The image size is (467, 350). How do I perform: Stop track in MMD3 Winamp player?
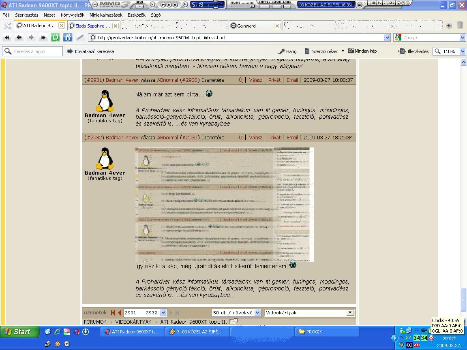[175, 4]
